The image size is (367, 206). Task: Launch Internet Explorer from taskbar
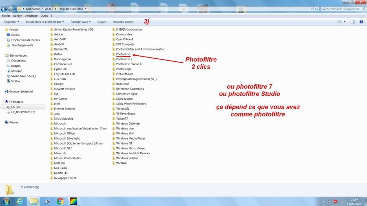pos(20,202)
